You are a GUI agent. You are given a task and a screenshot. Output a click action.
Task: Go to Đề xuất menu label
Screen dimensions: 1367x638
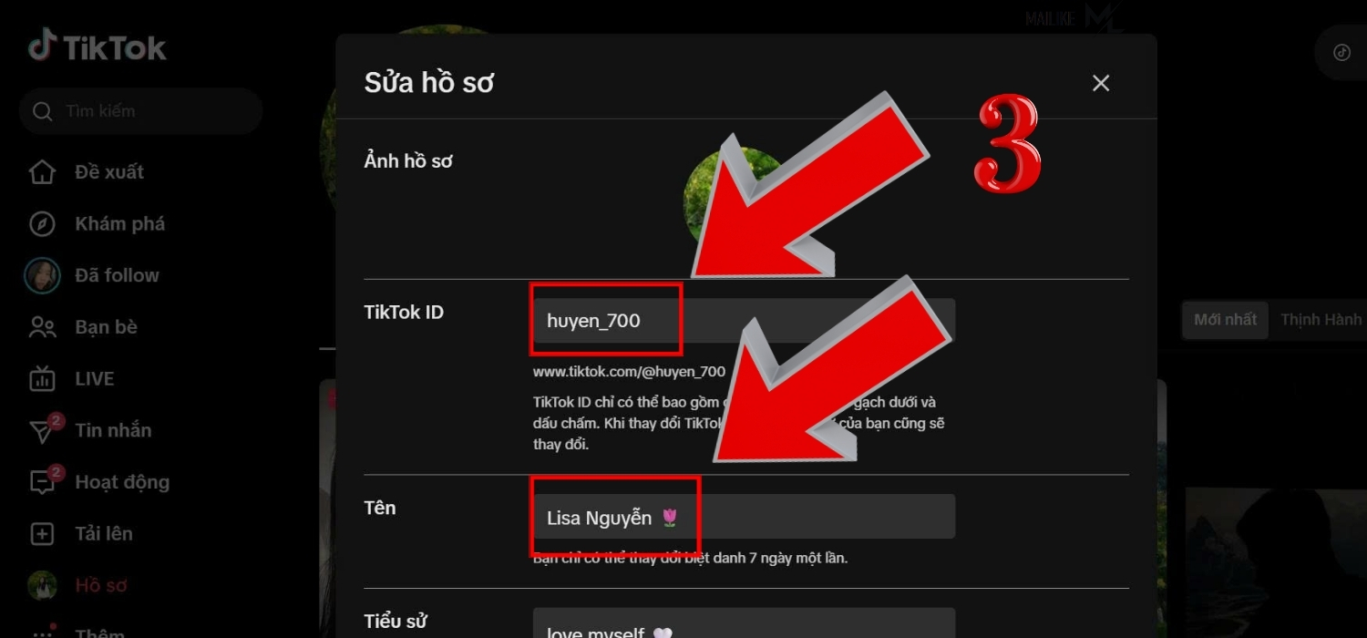[109, 172]
